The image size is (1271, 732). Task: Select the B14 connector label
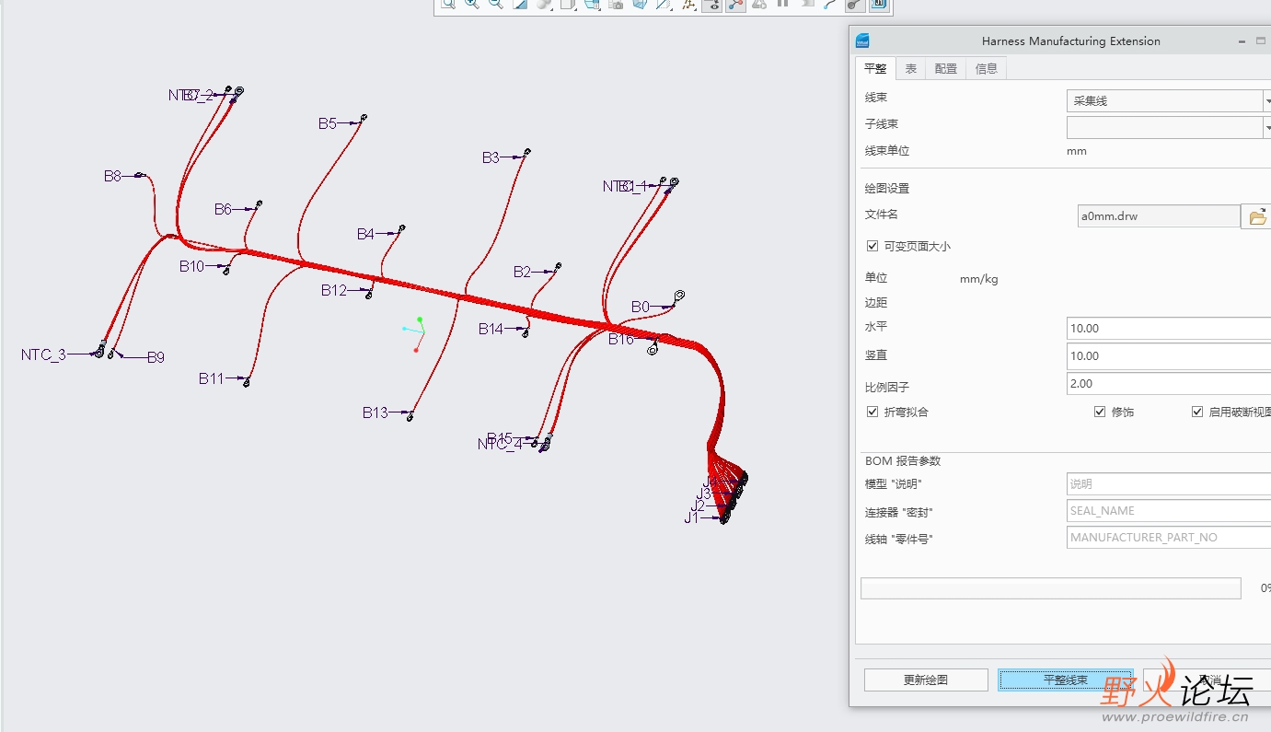click(x=491, y=329)
